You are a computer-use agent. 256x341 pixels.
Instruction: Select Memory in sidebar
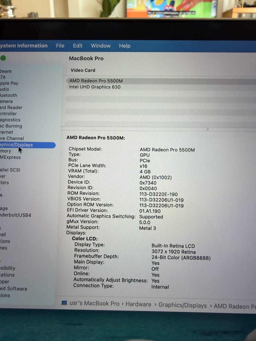tap(6, 151)
